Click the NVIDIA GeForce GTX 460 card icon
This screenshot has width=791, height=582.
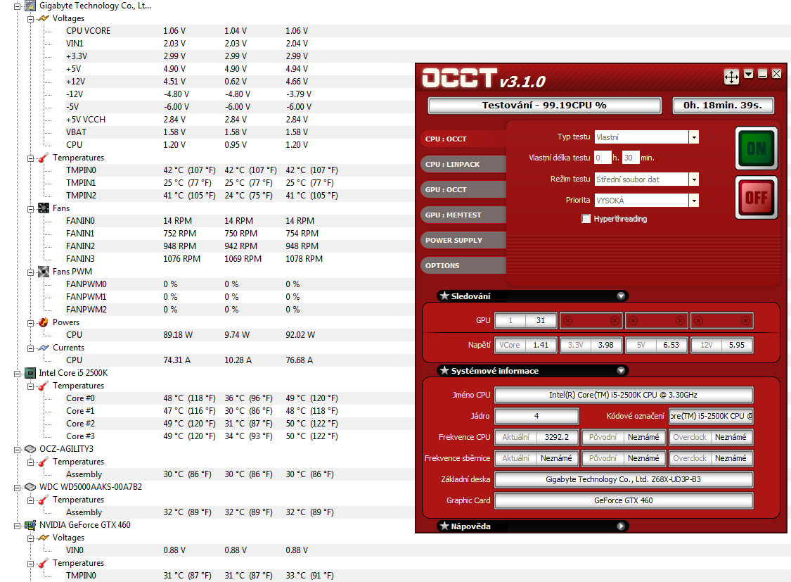coord(30,525)
